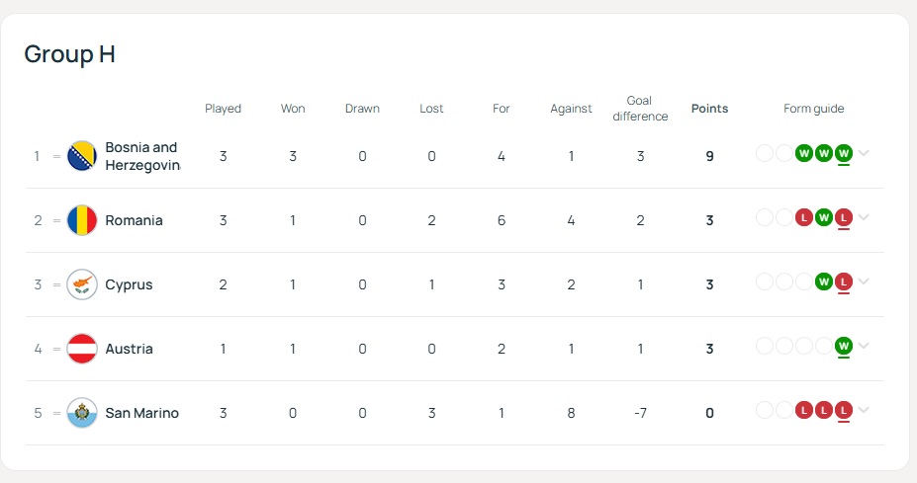
Task: Click Austria's single win form badge
Action: pos(844,346)
